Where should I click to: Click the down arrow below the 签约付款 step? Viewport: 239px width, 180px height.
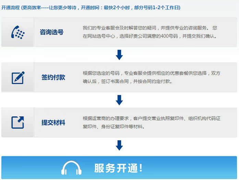pyautogui.click(x=119, y=100)
